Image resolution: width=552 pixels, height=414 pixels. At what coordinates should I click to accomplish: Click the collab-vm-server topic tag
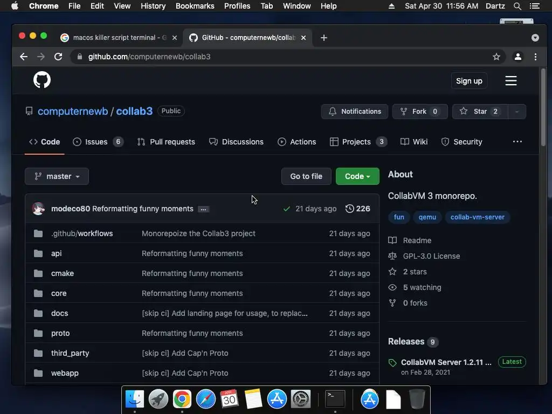tap(478, 217)
